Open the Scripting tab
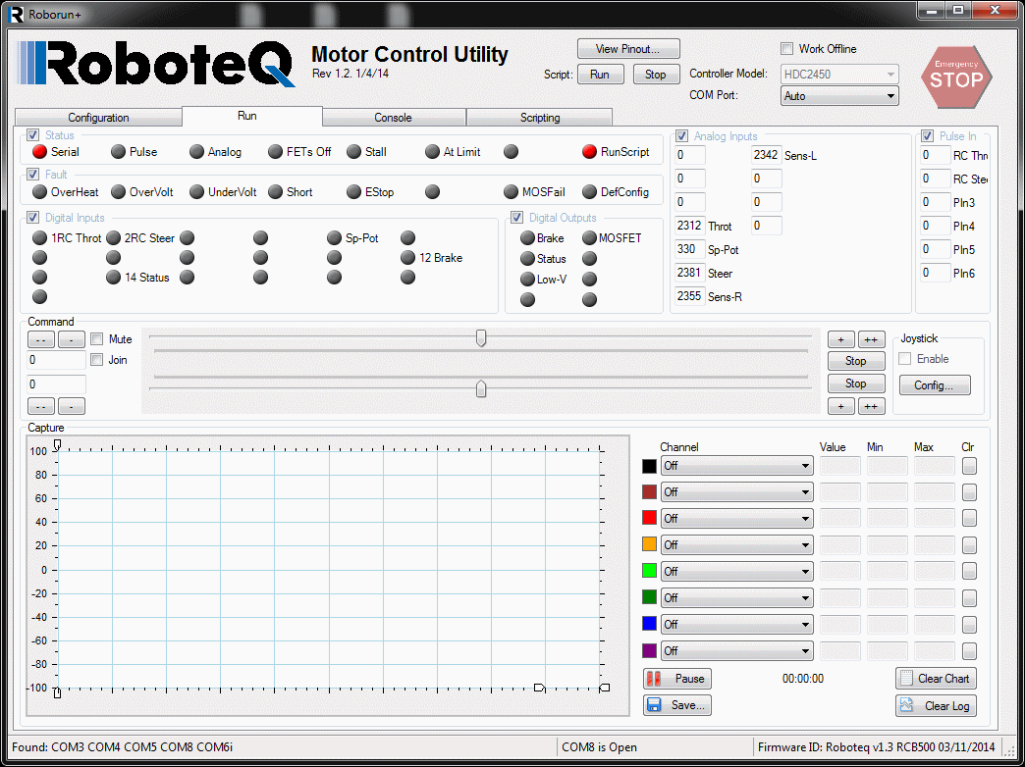 point(539,118)
